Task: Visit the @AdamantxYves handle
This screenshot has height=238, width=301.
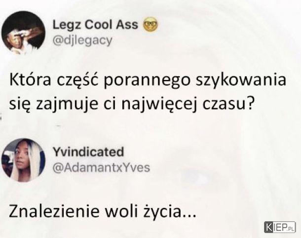Action: tap(101, 168)
